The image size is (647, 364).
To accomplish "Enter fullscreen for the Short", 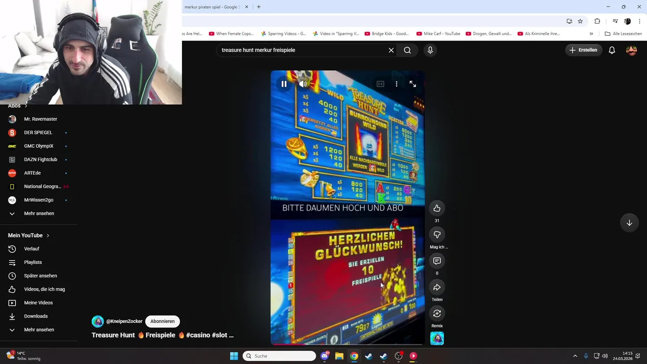I will [x=412, y=84].
